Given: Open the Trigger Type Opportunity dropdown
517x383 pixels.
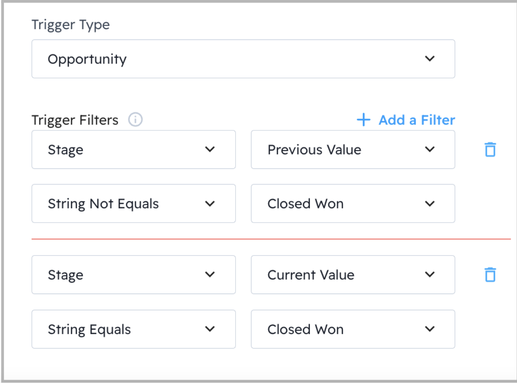Looking at the screenshot, I should [x=243, y=59].
